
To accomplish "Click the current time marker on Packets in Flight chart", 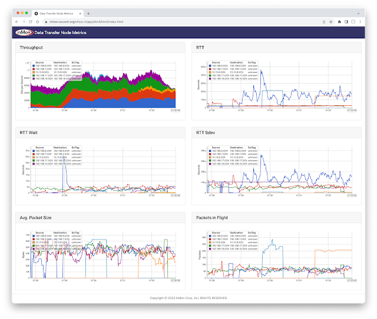I will (x=352, y=280).
